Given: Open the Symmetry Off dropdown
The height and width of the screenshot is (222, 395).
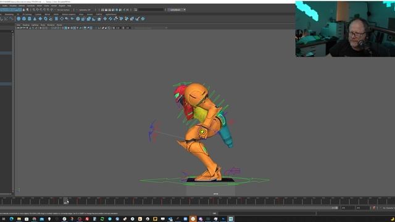Looking at the screenshot, I should click(x=85, y=10).
